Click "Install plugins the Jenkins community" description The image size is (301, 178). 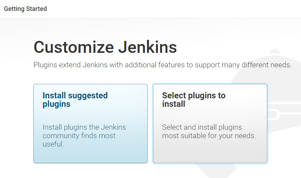84,127
